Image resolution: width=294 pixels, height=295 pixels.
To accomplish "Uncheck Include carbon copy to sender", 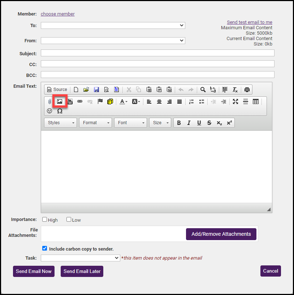I will point(45,248).
